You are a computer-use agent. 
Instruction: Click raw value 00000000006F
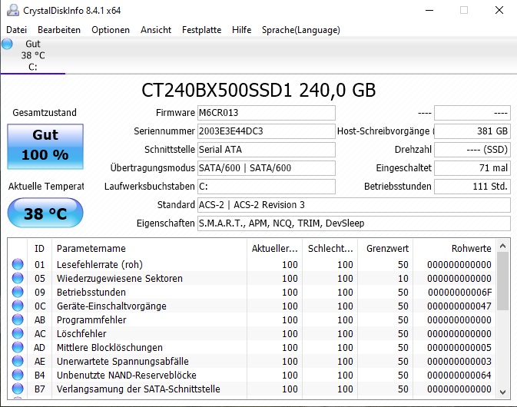[x=459, y=293]
